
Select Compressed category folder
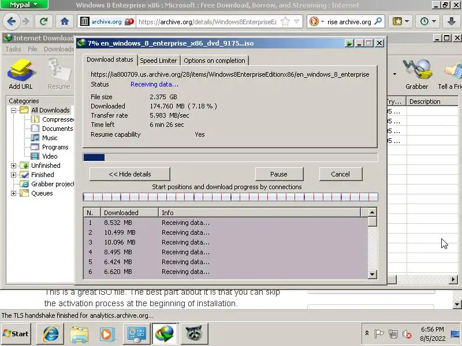(x=58, y=119)
